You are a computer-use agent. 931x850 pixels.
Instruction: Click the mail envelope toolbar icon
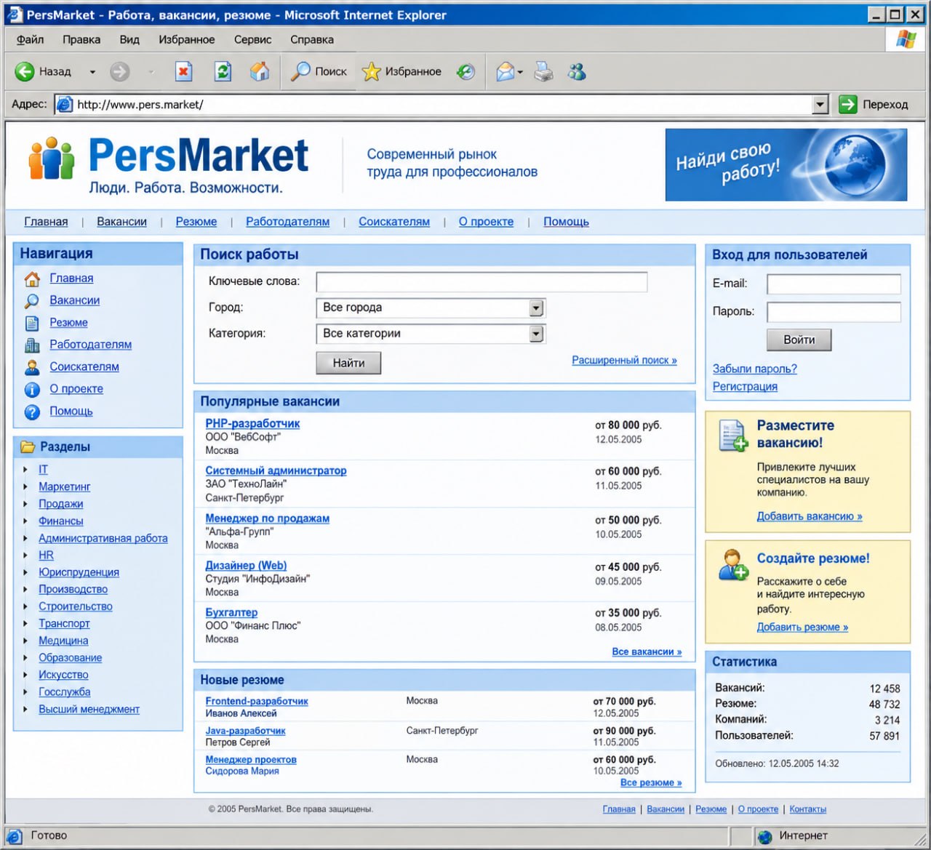coord(506,71)
